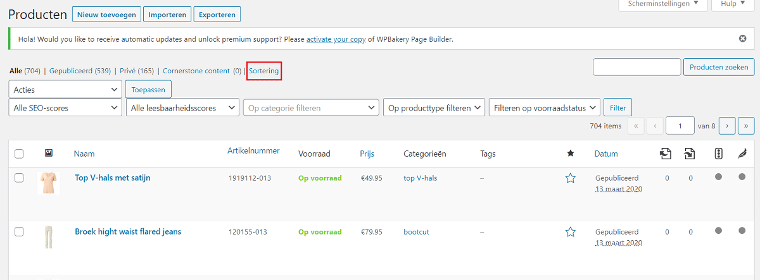Click the SEO score traffic light column icon
The image size is (760, 280).
(x=718, y=153)
